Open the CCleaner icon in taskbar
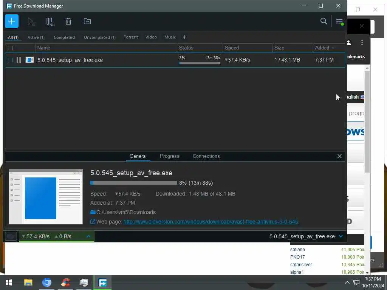 (x=65, y=282)
